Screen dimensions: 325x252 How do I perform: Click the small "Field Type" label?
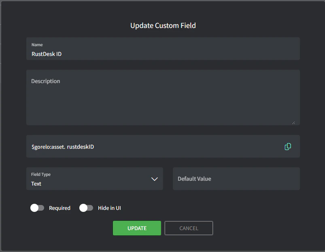[x=41, y=174]
